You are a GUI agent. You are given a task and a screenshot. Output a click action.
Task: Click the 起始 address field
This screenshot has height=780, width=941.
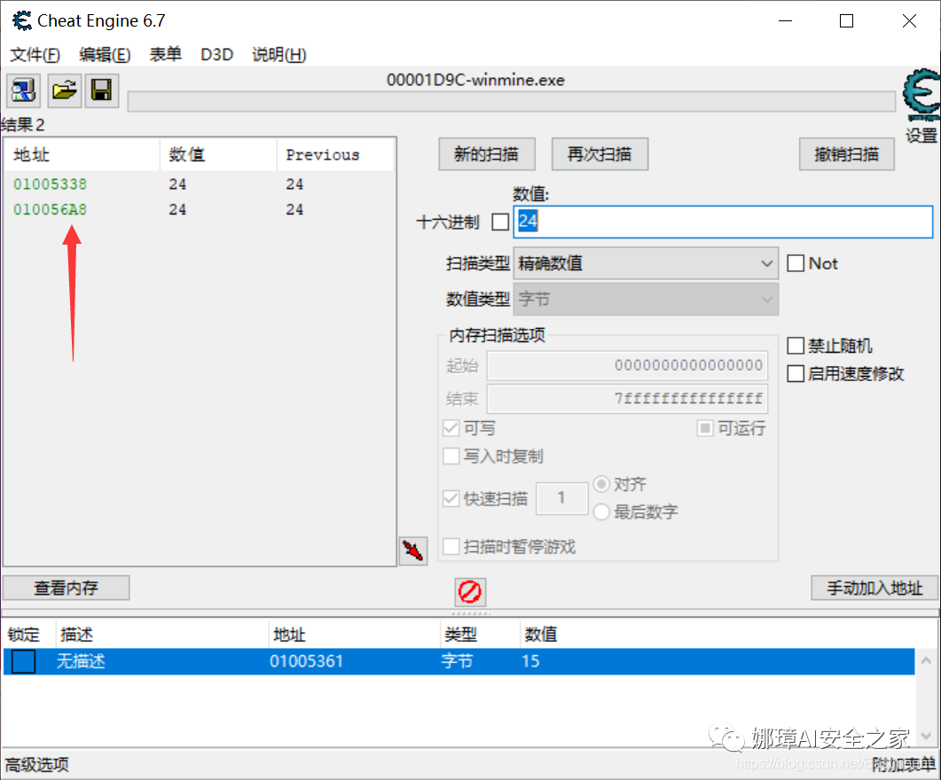[x=627, y=365]
